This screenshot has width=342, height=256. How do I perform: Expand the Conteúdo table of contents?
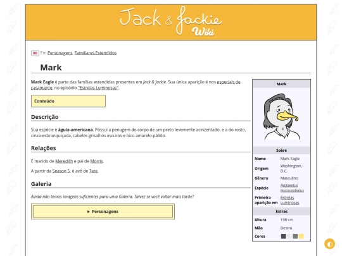(68, 101)
